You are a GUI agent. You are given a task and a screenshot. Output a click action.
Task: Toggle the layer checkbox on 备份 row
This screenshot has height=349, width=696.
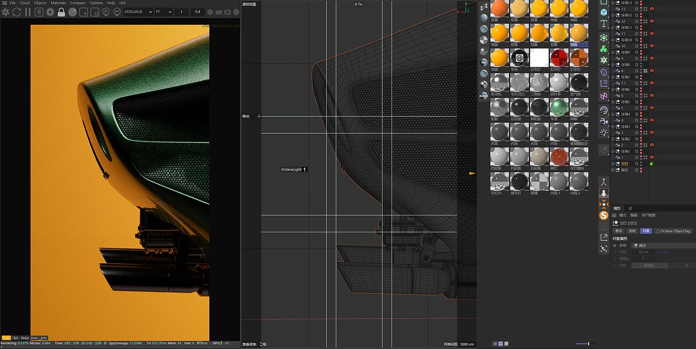click(637, 170)
